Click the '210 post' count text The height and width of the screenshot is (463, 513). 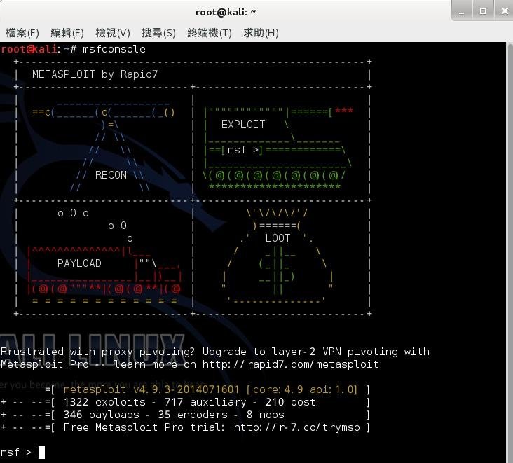coord(290,402)
